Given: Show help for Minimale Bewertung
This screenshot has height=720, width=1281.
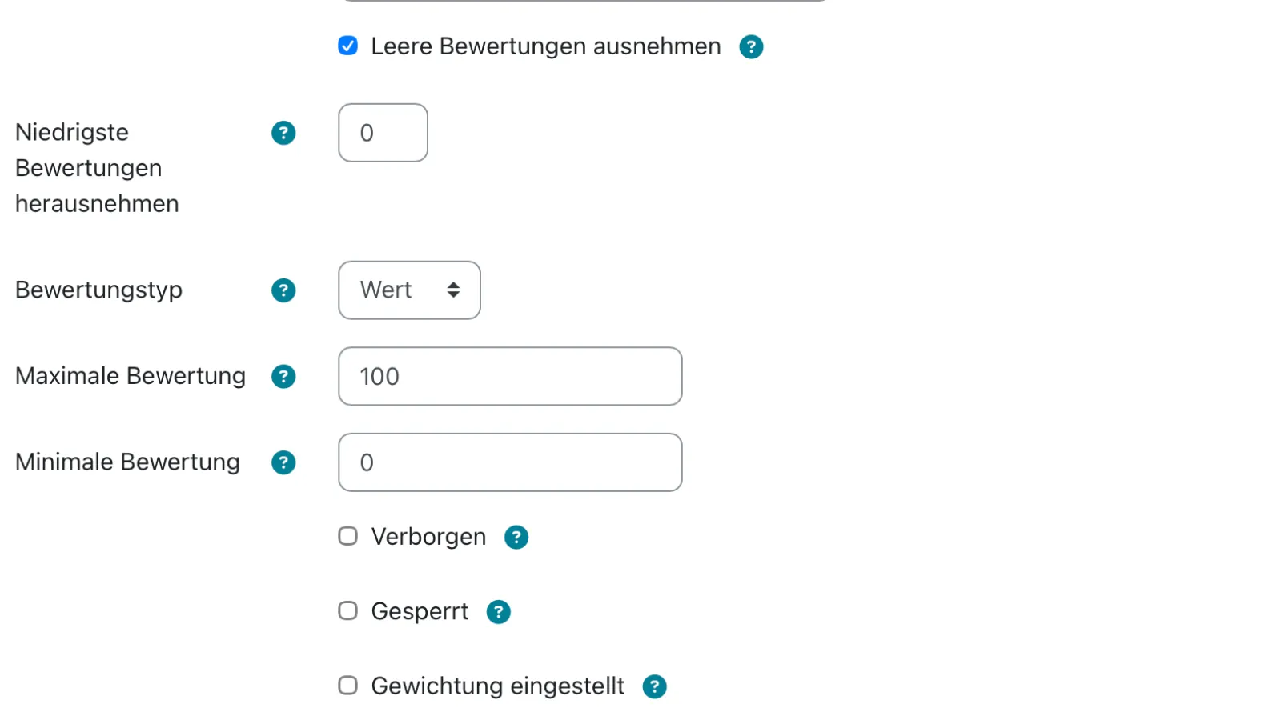Looking at the screenshot, I should coord(283,462).
